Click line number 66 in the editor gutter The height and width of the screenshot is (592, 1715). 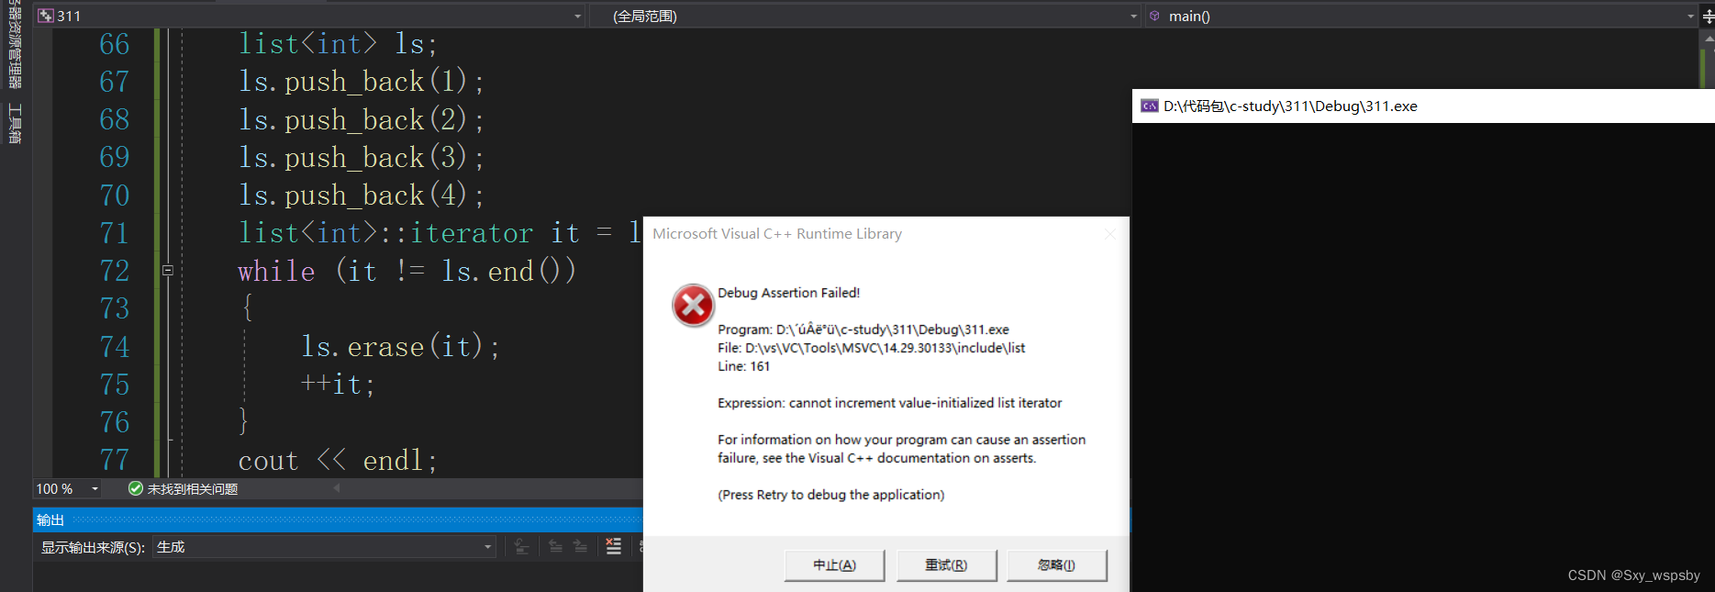pyautogui.click(x=115, y=44)
